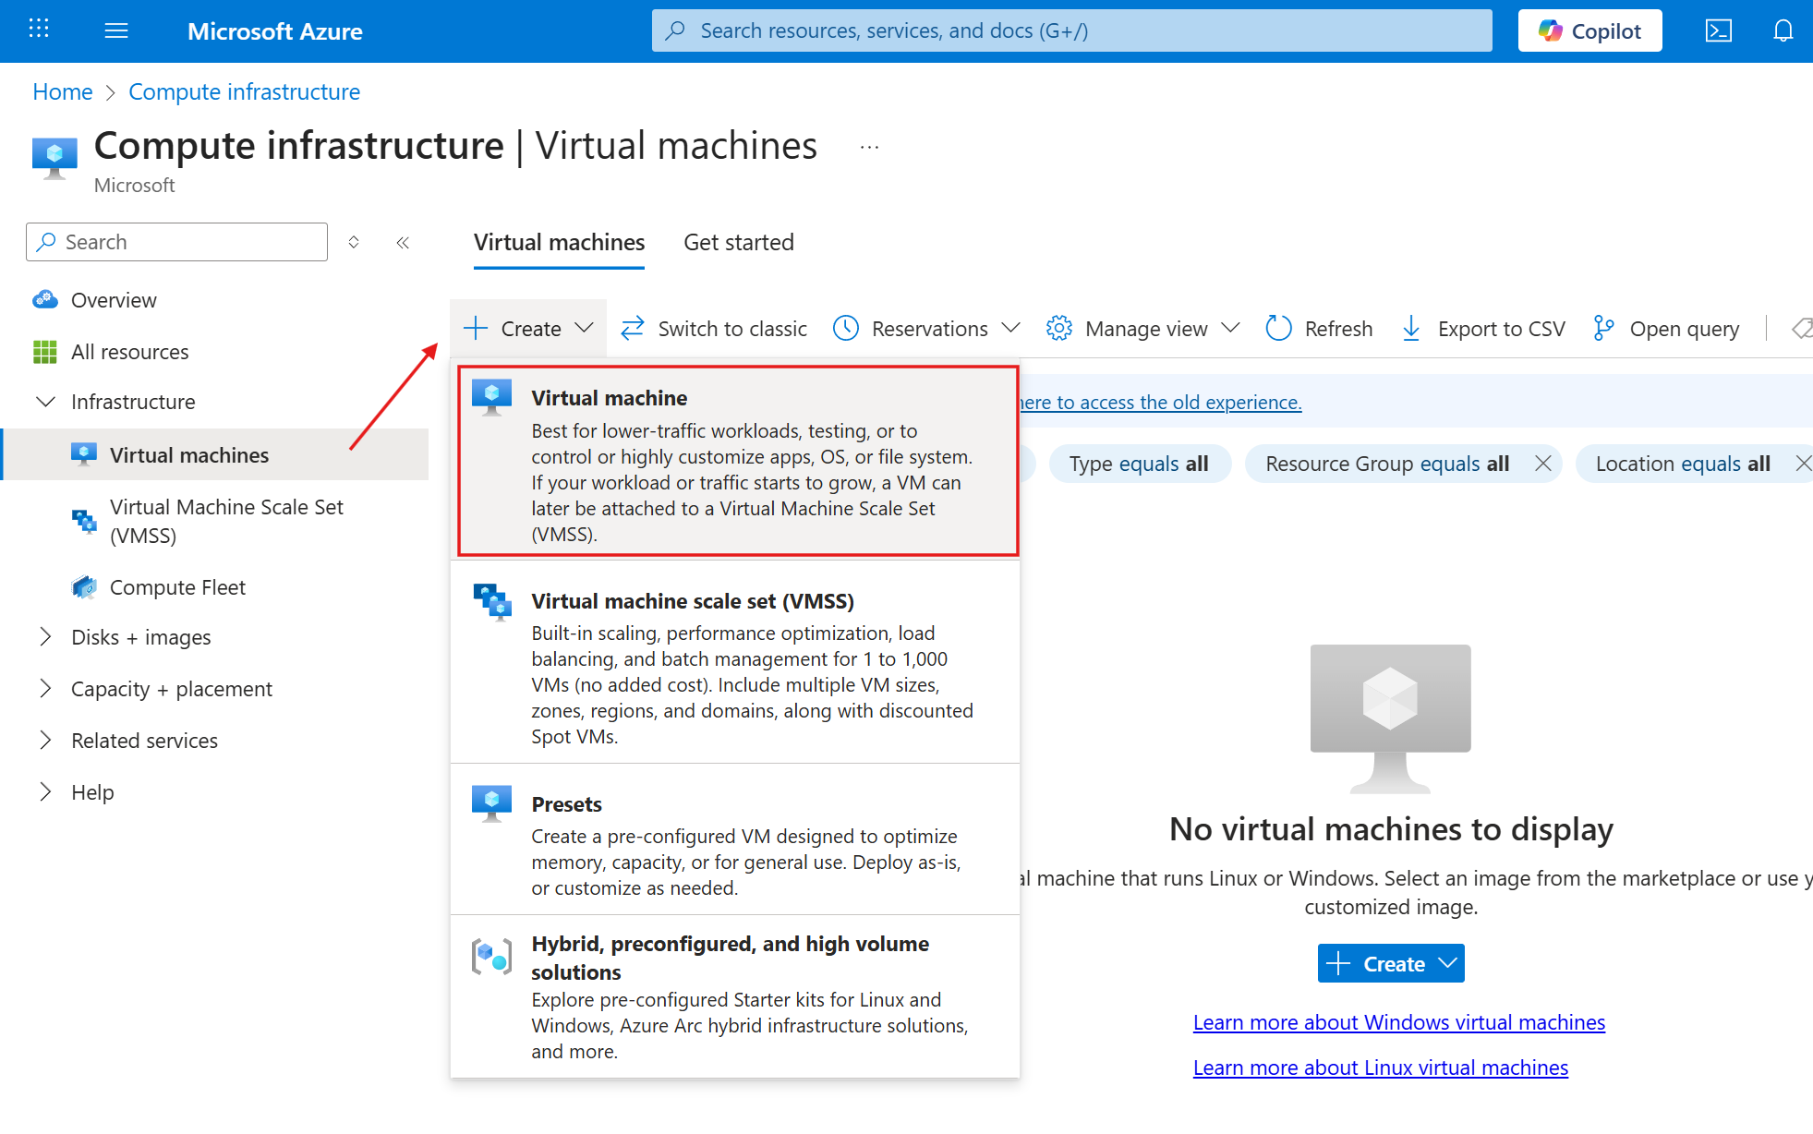Click the Home breadcrumb
Viewport: 1813px width, 1134px height.
point(62,91)
